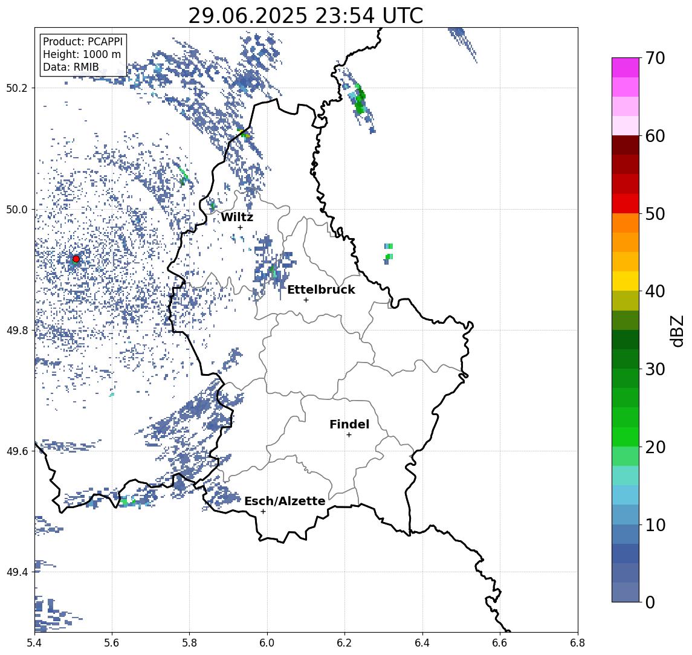692x655 pixels.
Task: Click the colorbar tick label 50
Action: (655, 214)
